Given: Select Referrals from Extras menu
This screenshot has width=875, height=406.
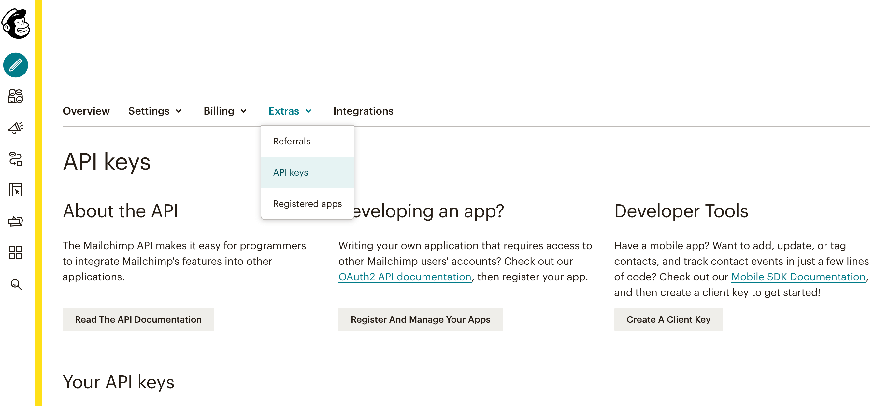Looking at the screenshot, I should click(x=292, y=141).
